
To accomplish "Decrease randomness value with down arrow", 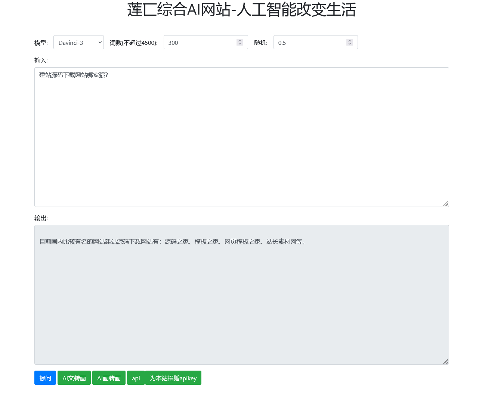I will pyautogui.click(x=350, y=44).
